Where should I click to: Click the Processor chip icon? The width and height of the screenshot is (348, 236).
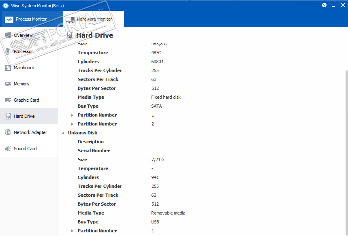(x=8, y=51)
